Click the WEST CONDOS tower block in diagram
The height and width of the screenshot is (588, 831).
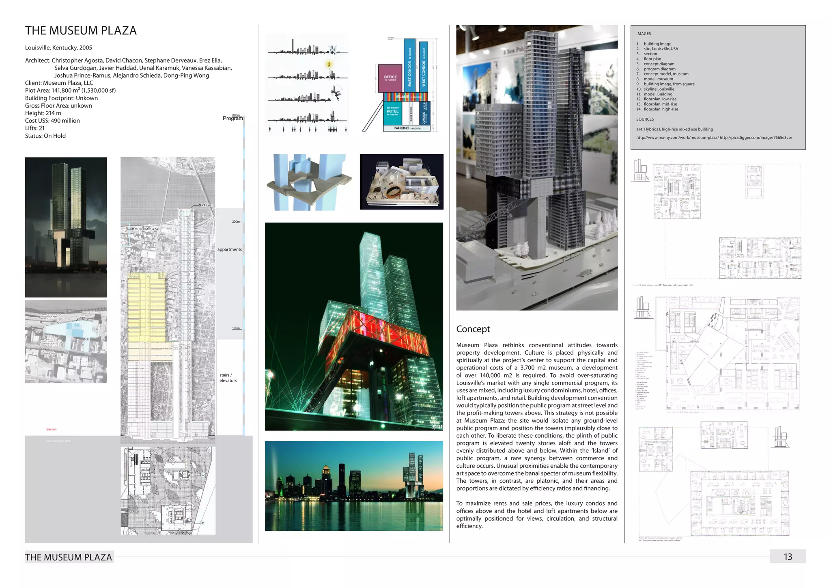423,67
